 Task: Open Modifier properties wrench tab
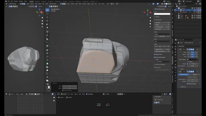point(175,67)
